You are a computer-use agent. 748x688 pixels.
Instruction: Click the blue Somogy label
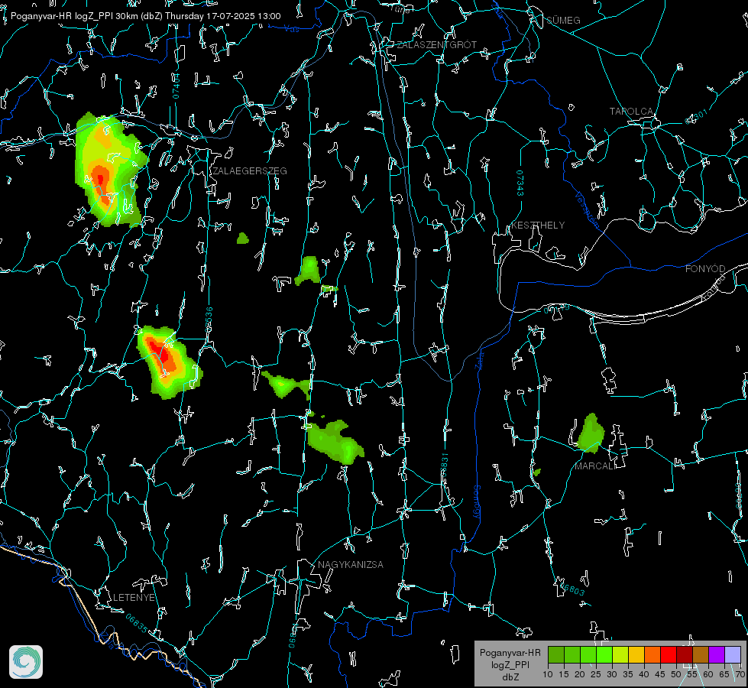(x=476, y=503)
